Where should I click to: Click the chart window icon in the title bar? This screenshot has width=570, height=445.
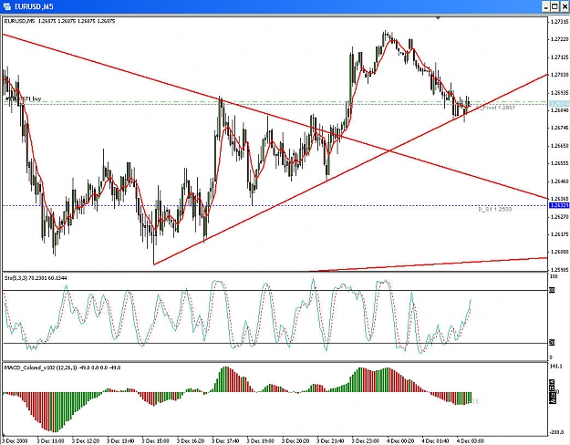[7, 6]
